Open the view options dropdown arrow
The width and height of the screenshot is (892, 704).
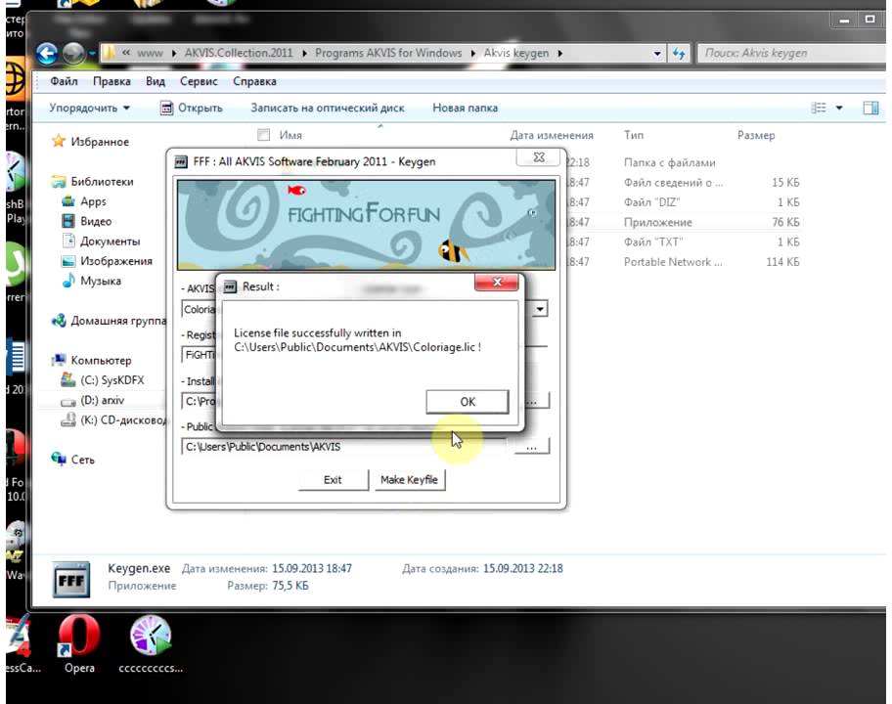(839, 108)
